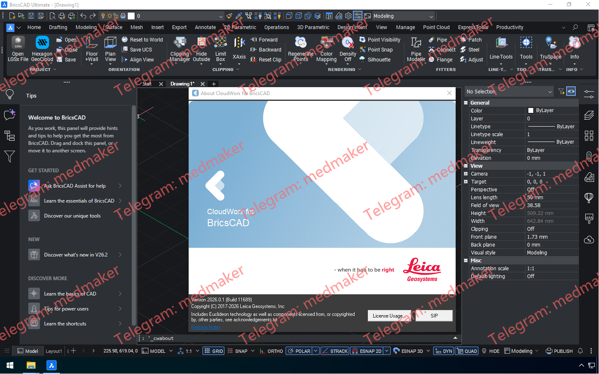Open the Point Cloud ribbon tab
This screenshot has height=374, width=599.
coord(436,27)
